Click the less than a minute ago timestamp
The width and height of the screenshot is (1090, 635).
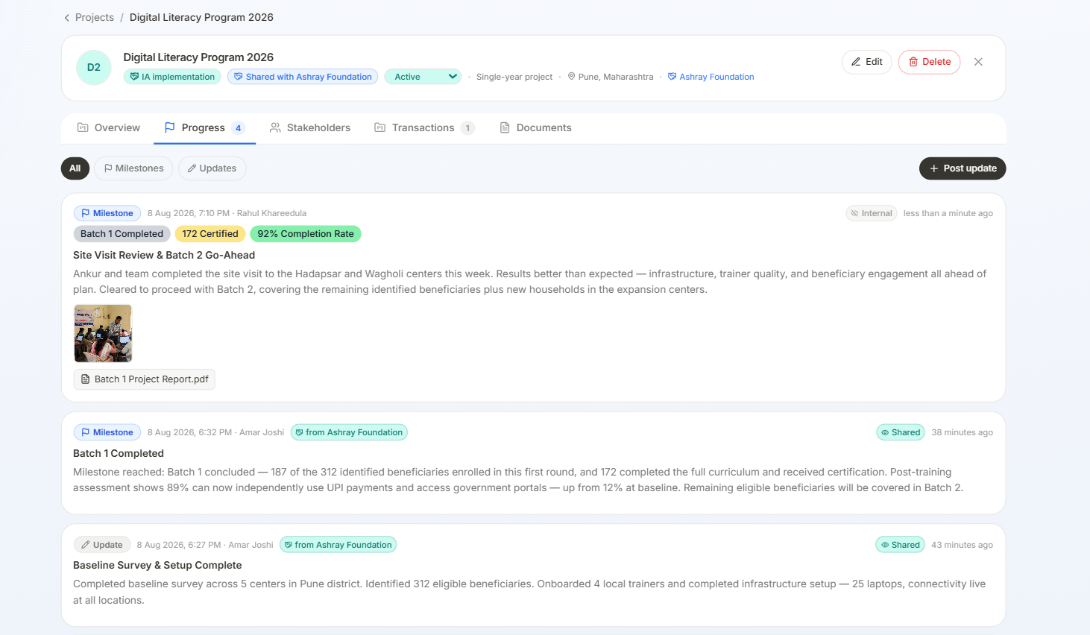pyautogui.click(x=948, y=213)
